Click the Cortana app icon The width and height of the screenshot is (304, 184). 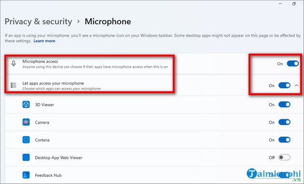[26, 140]
